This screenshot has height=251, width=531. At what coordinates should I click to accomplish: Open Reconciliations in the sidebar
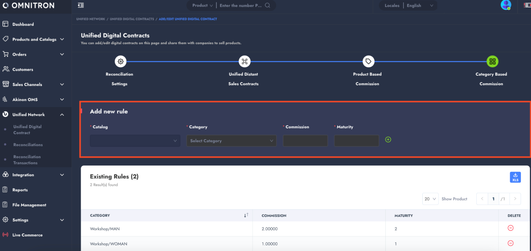click(28, 145)
